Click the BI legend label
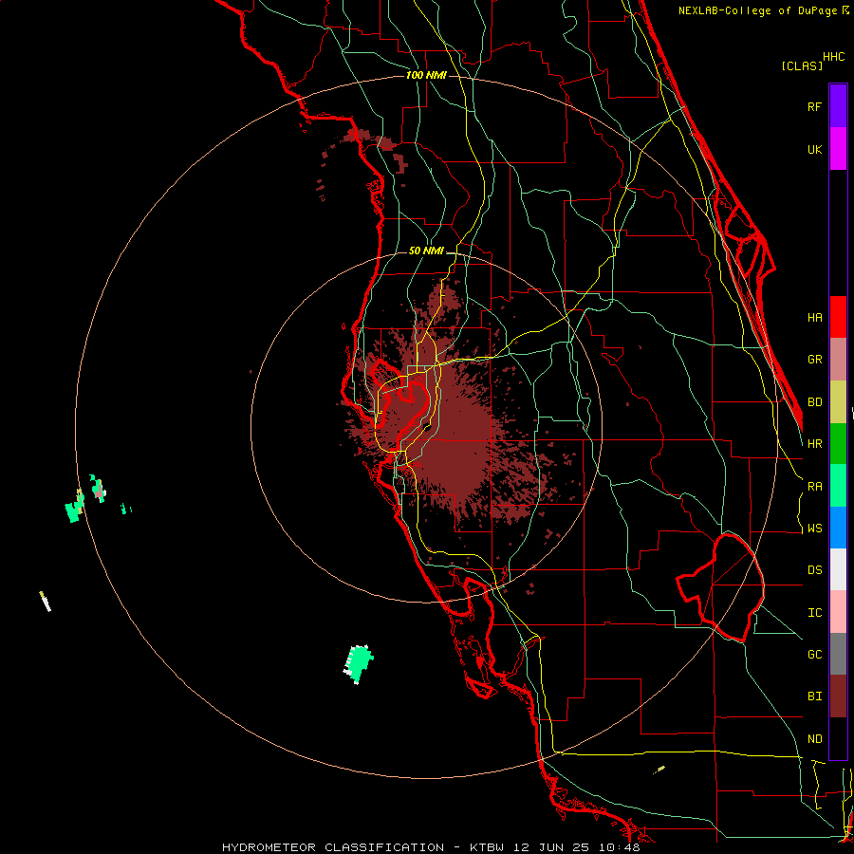 pyautogui.click(x=814, y=696)
